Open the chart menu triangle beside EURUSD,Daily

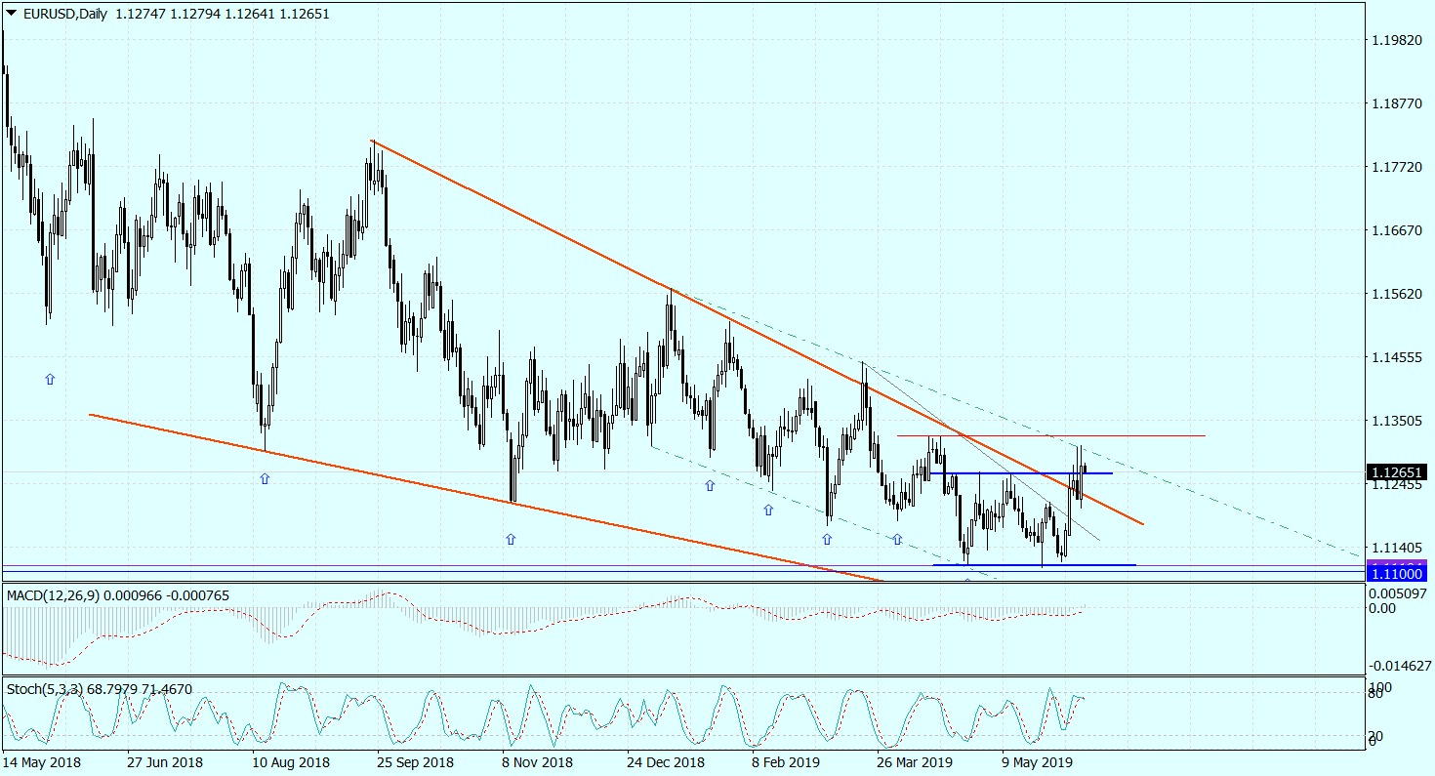12,13
